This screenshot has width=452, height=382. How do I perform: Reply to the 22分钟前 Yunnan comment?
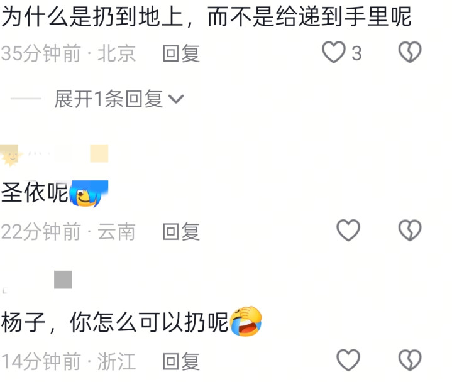(181, 232)
